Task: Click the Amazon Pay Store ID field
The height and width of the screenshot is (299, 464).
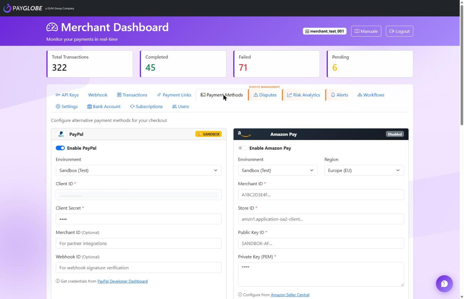Action: 321,219
